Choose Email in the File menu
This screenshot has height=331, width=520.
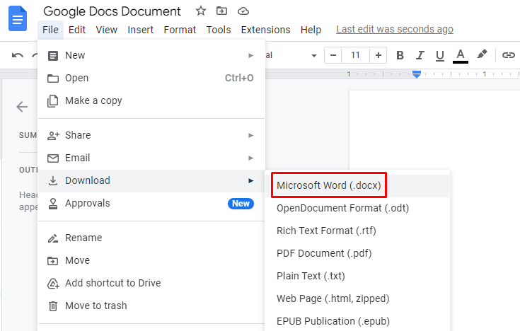click(x=151, y=158)
